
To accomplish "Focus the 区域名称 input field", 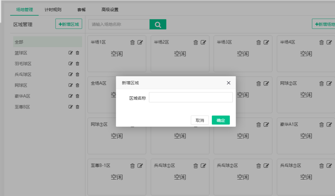I will tap(190, 97).
